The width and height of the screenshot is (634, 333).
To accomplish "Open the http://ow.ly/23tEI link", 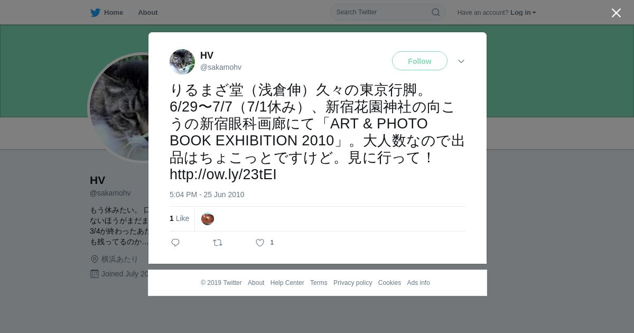I will click(x=223, y=174).
